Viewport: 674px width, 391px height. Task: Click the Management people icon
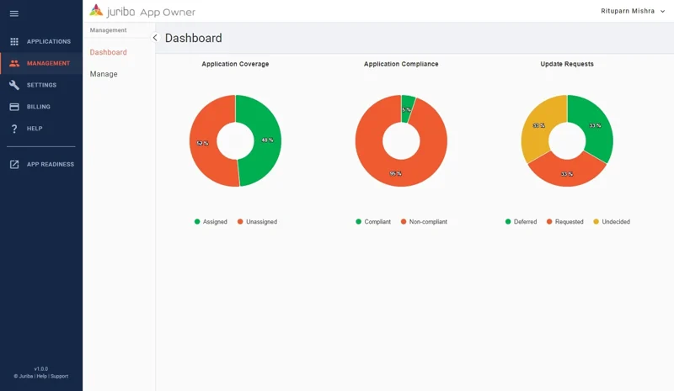pyautogui.click(x=14, y=63)
